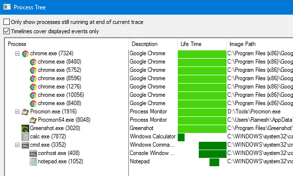Click the Image Path column header
293x176 pixels.
(x=260, y=44)
